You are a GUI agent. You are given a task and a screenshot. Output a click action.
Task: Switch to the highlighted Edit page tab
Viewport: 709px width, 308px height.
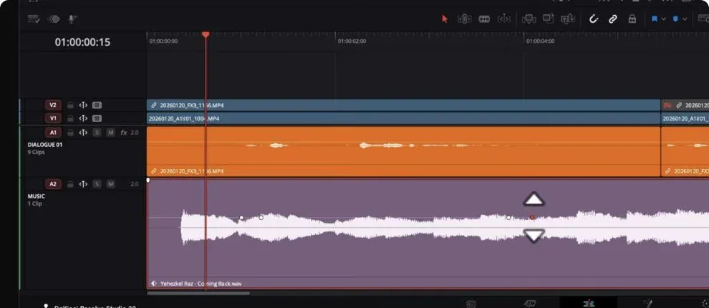tap(588, 304)
